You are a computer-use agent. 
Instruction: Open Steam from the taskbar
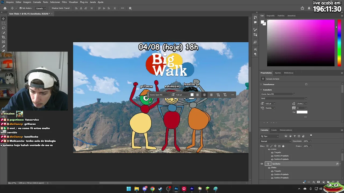click(x=160, y=189)
